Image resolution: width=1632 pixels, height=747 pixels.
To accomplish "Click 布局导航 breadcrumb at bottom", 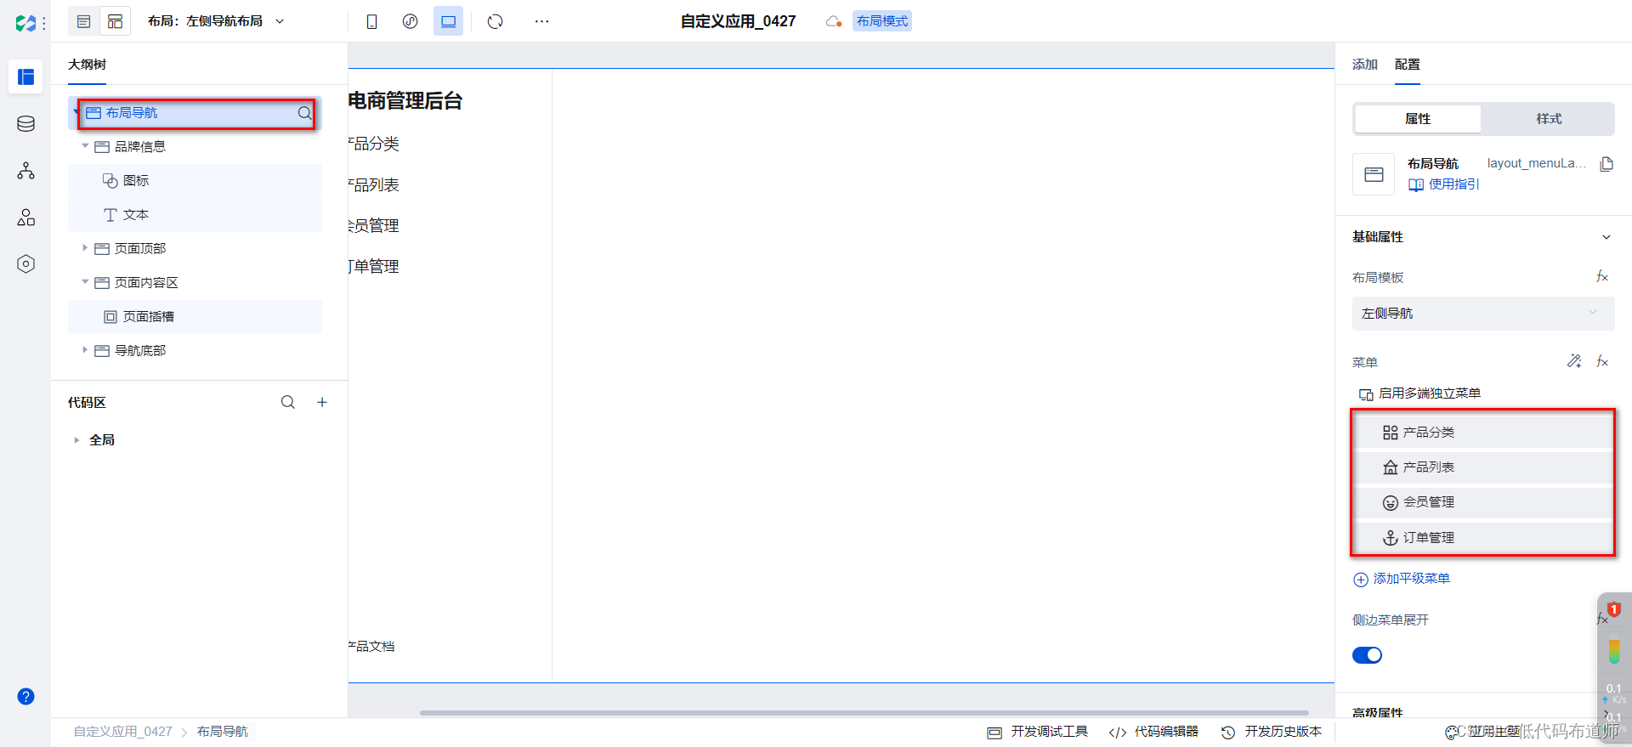I will [223, 732].
